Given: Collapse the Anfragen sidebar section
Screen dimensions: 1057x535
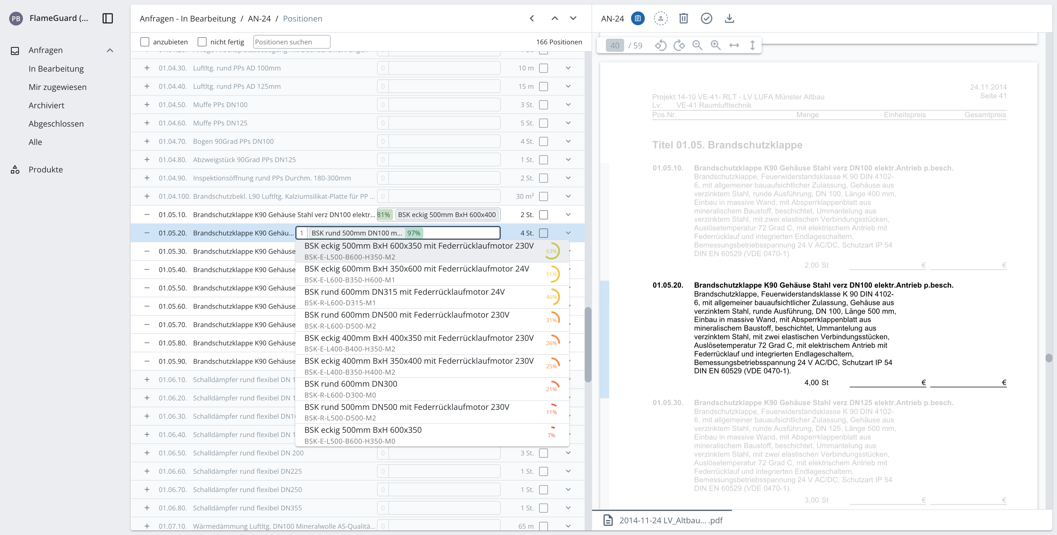Looking at the screenshot, I should pos(110,50).
